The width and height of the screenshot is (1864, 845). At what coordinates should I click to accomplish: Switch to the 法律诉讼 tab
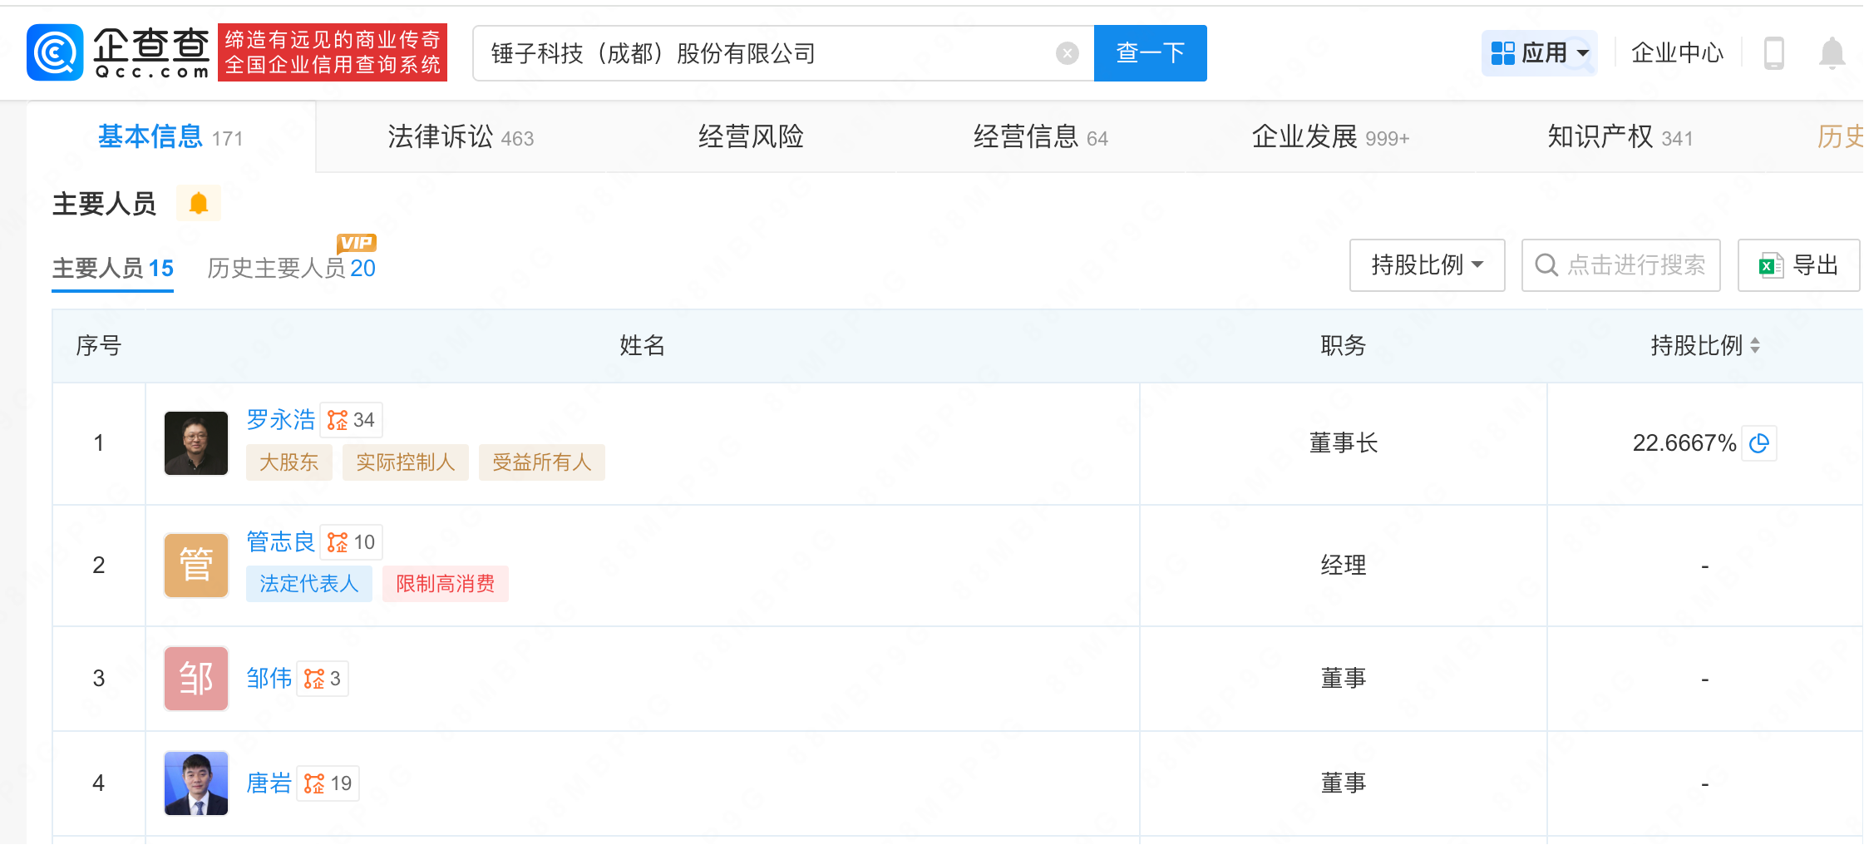click(x=460, y=137)
